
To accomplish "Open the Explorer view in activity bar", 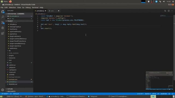I will 2,11.
